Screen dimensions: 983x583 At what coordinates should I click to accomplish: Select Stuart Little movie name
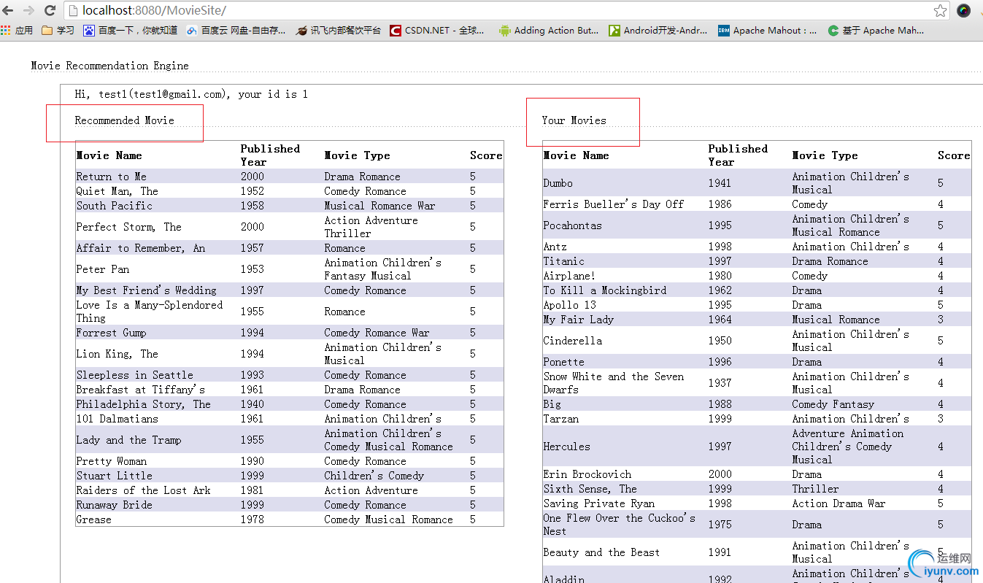pyautogui.click(x=114, y=476)
